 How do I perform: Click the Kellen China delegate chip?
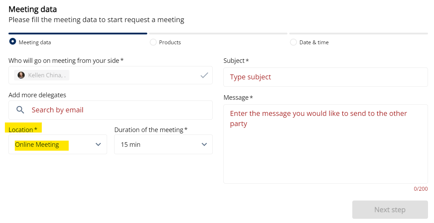[x=42, y=75]
